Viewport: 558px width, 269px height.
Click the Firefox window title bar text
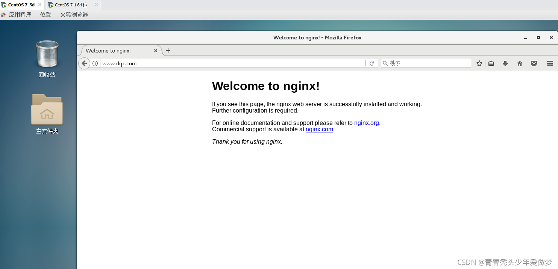pyautogui.click(x=317, y=38)
